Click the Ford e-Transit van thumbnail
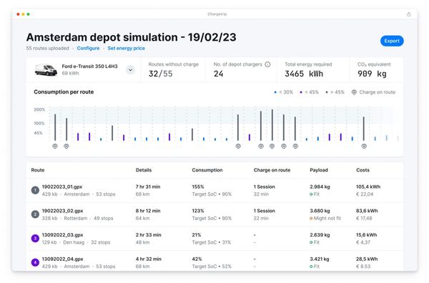This screenshot has width=429, height=283. 46,70
